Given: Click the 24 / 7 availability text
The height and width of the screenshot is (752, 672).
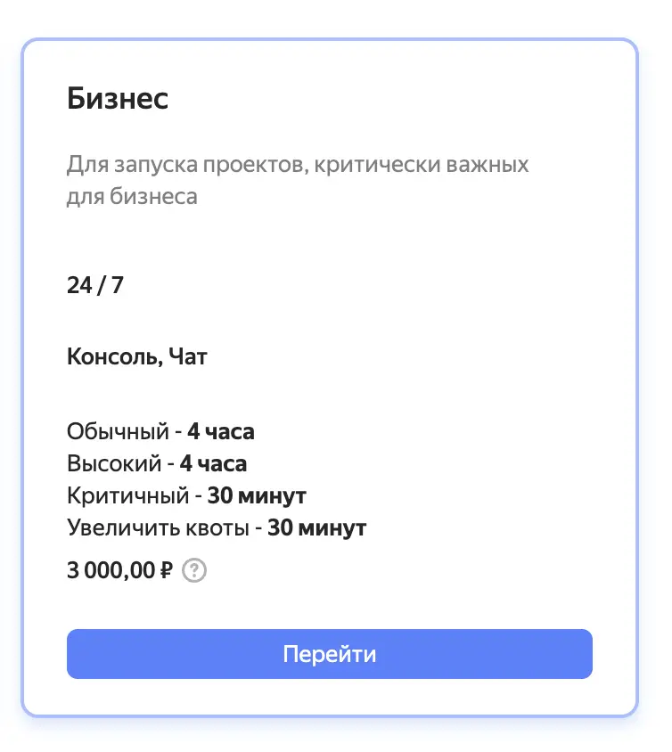Looking at the screenshot, I should point(94,285).
